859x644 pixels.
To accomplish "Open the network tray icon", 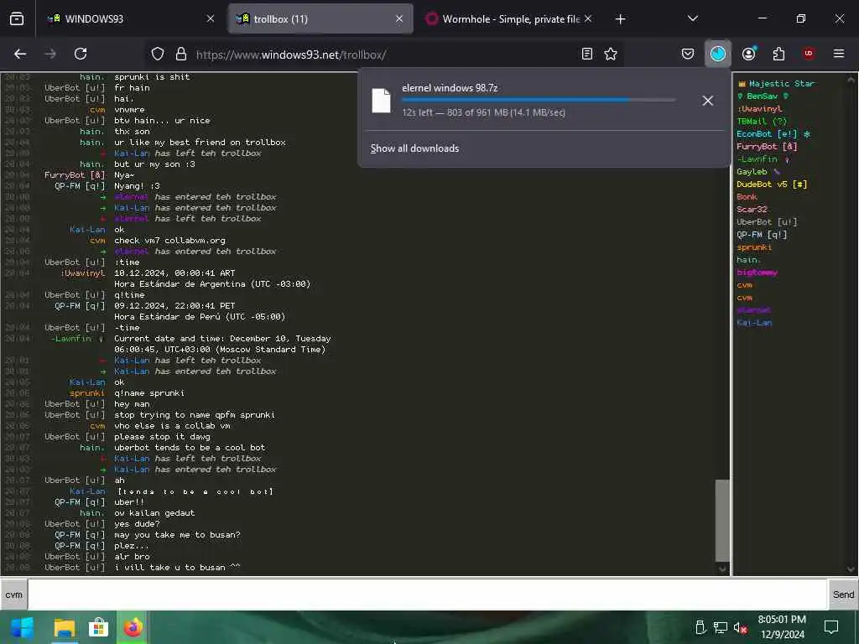I will (721, 627).
